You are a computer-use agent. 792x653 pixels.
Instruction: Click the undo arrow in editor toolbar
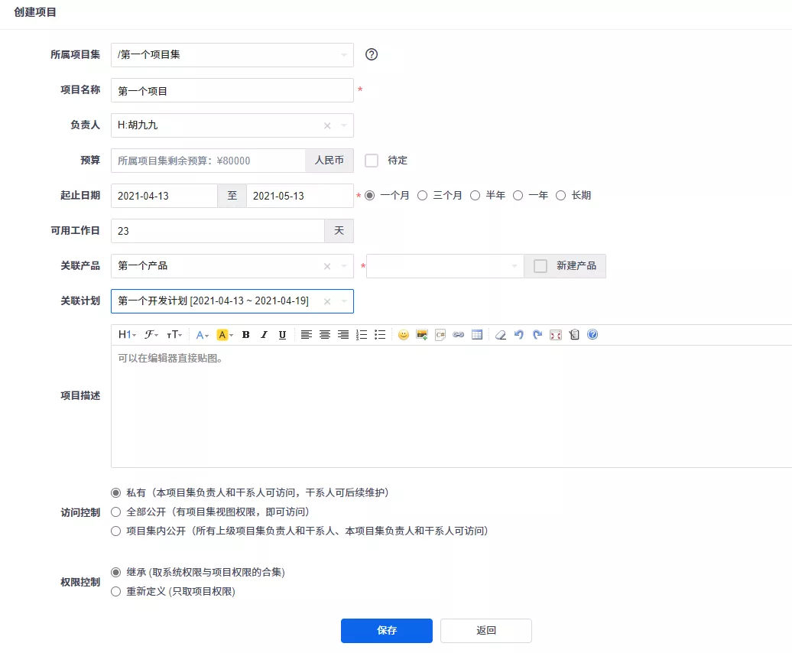(x=519, y=335)
